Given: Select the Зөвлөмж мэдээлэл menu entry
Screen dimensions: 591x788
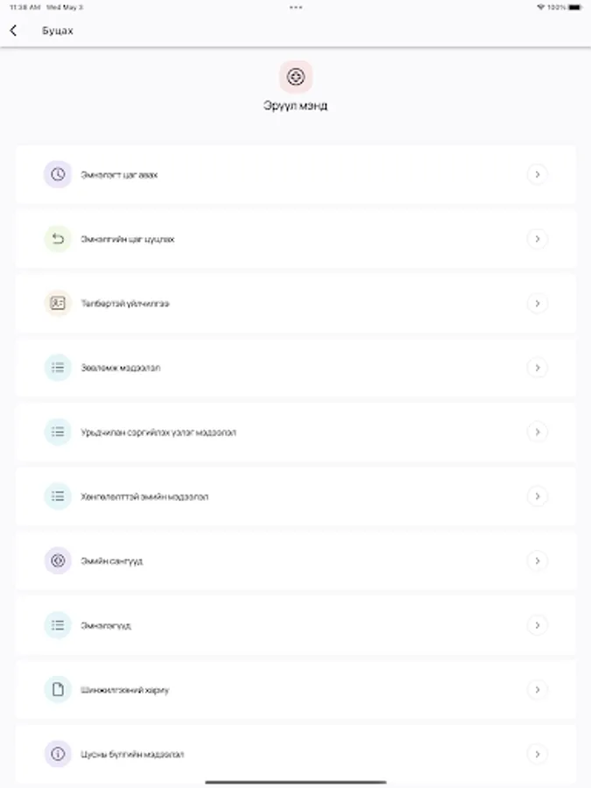Looking at the screenshot, I should [296, 368].
